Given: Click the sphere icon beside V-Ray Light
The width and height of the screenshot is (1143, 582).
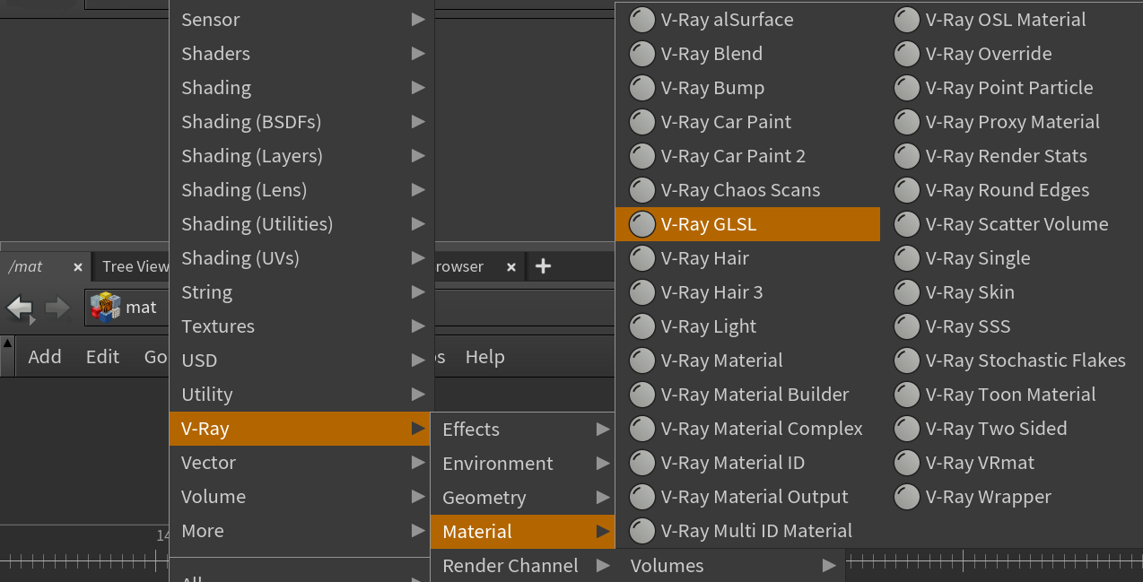Looking at the screenshot, I should (641, 326).
